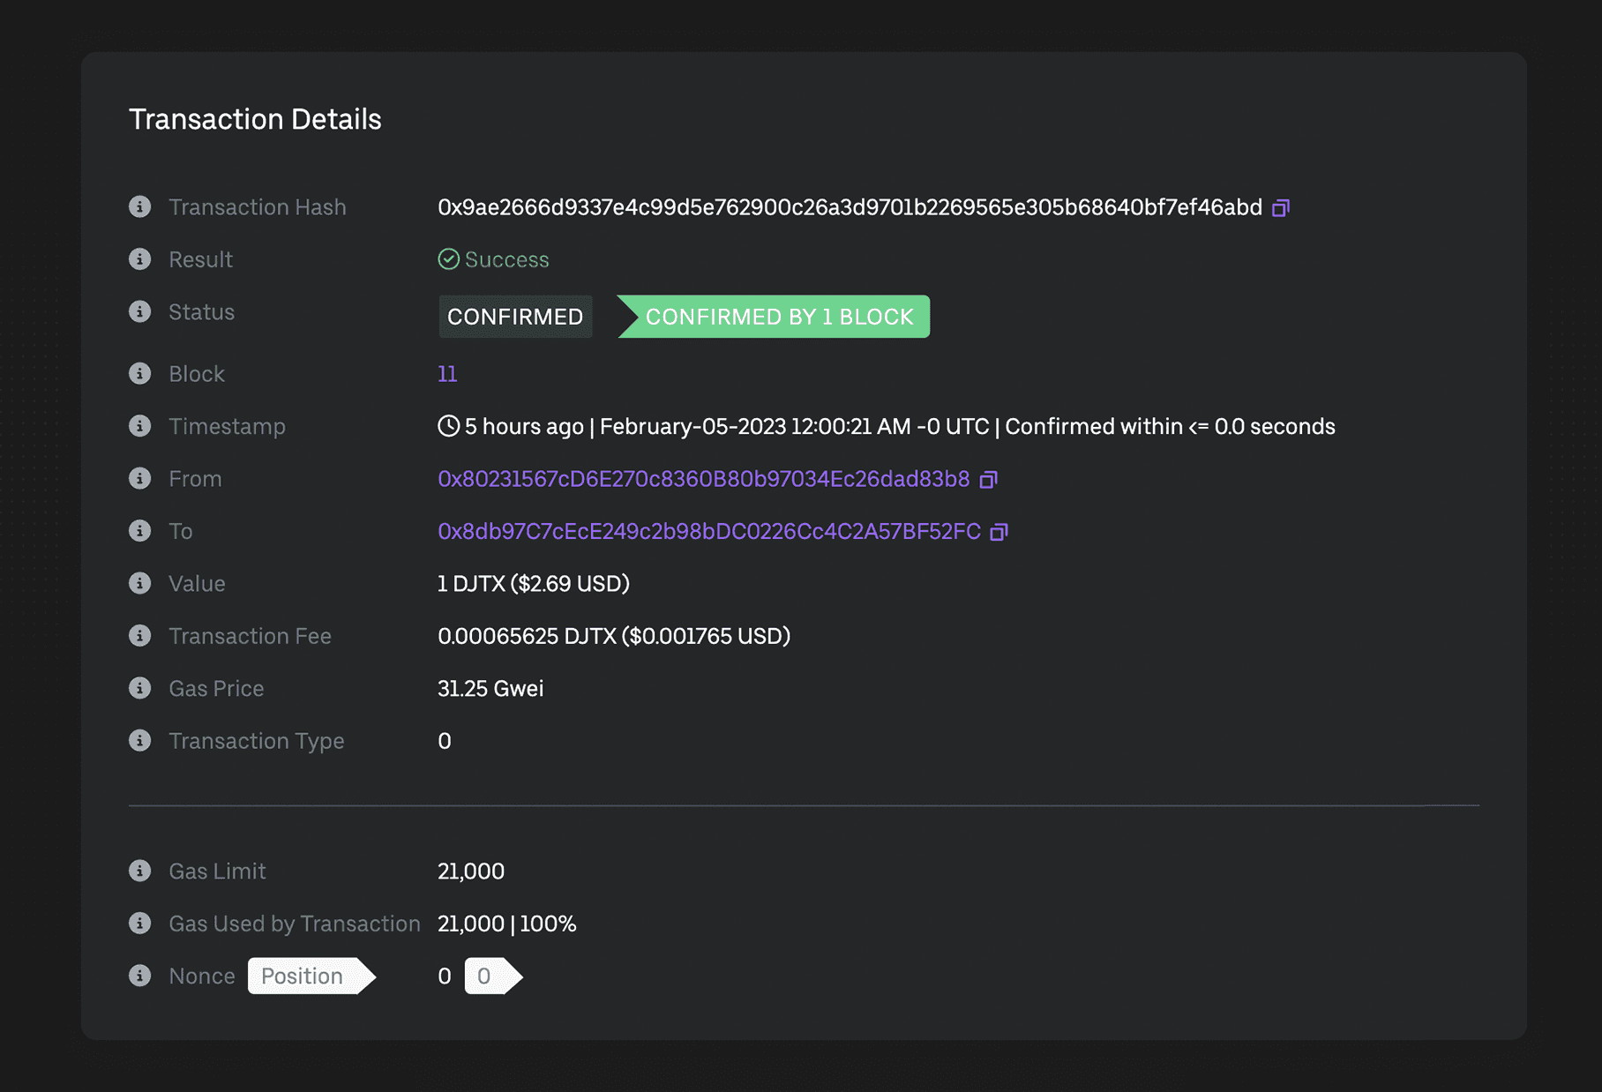Click the Transaction Type value 0
Viewport: 1602px width, 1092px height.
pos(445,741)
